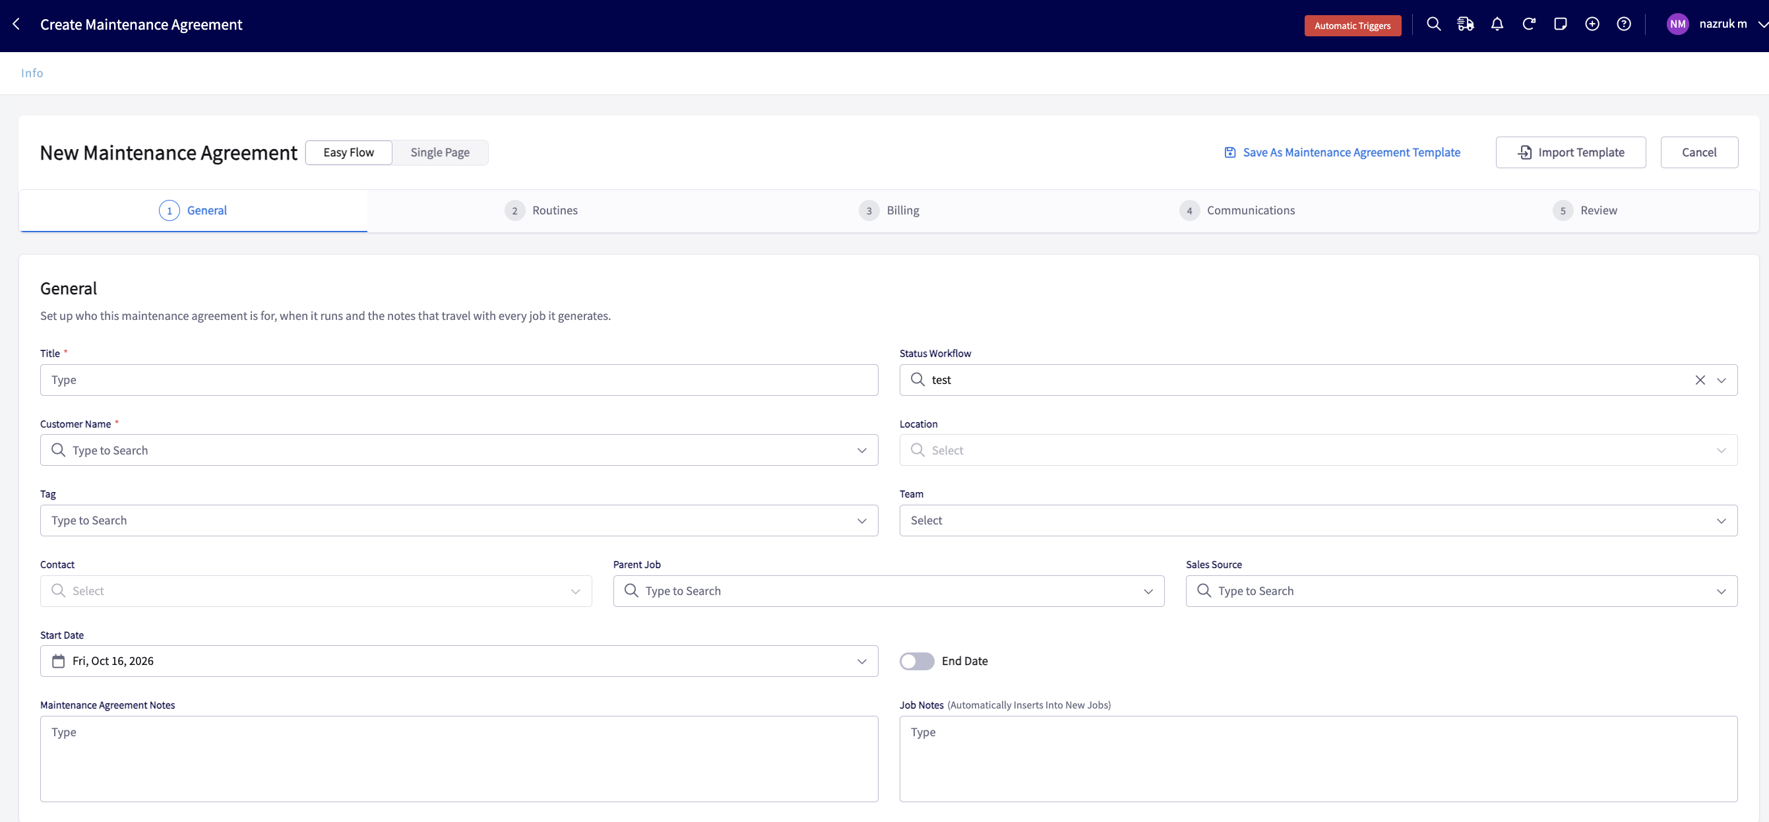Open the Contact select field
This screenshot has width=1769, height=822.
(316, 590)
